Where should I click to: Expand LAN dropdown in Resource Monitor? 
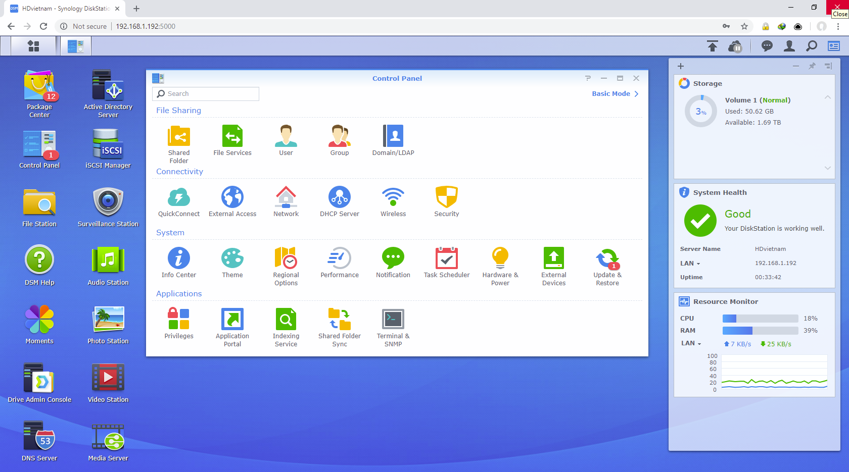[691, 343]
